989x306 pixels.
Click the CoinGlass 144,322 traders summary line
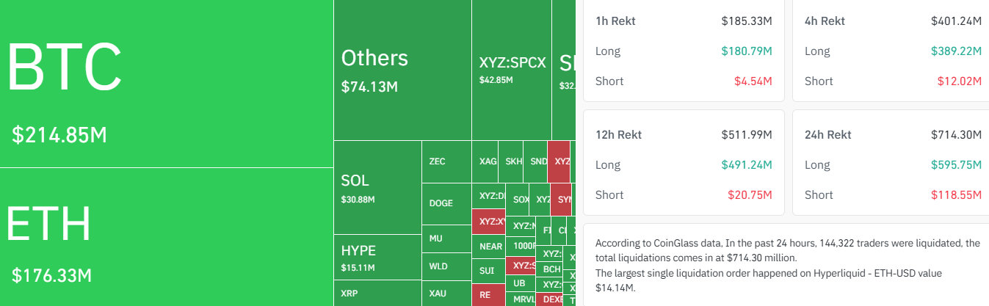(787, 249)
